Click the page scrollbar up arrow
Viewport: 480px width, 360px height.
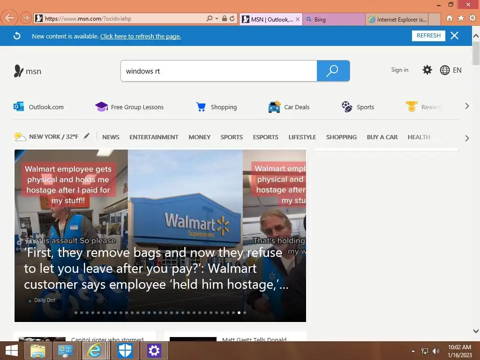tap(476, 36)
